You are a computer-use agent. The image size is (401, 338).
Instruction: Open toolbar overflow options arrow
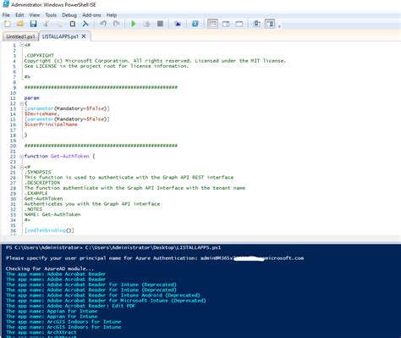[279, 26]
